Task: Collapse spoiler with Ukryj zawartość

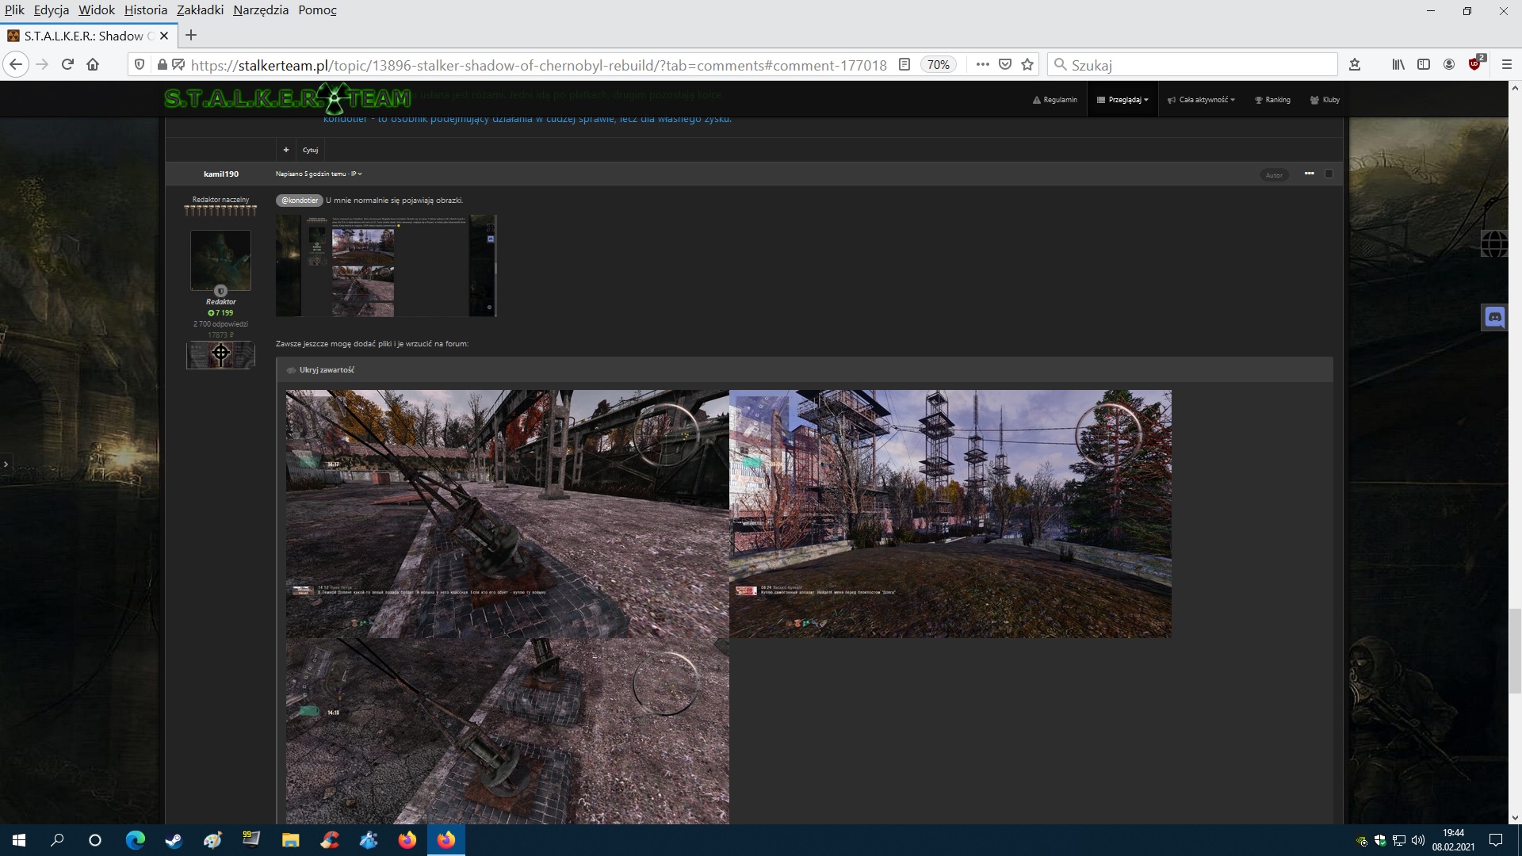Action: click(326, 370)
